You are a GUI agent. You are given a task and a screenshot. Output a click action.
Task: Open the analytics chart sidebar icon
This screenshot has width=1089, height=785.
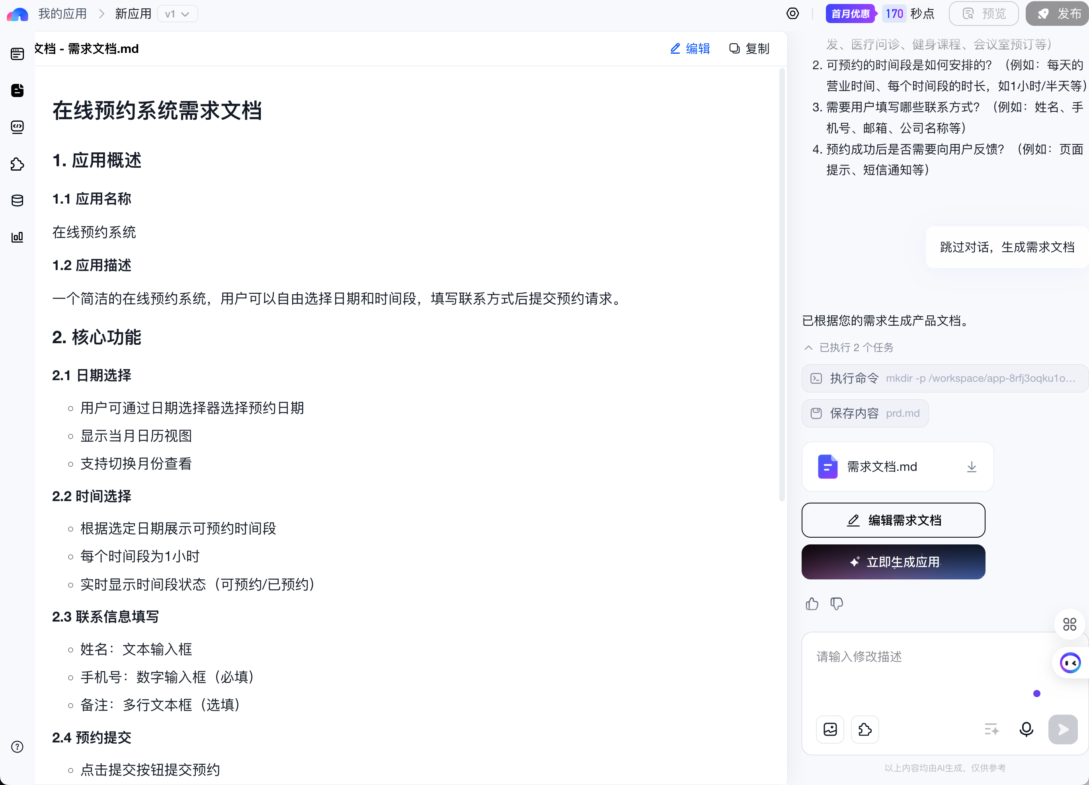pyautogui.click(x=17, y=237)
